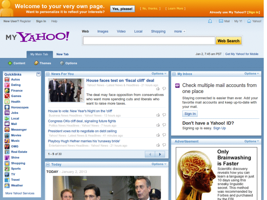267x200 pixels.
Task: Collapse the Quicklinks module
Action: (38, 74)
